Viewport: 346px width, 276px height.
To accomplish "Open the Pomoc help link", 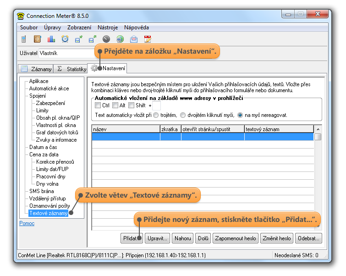I will coord(27,223).
